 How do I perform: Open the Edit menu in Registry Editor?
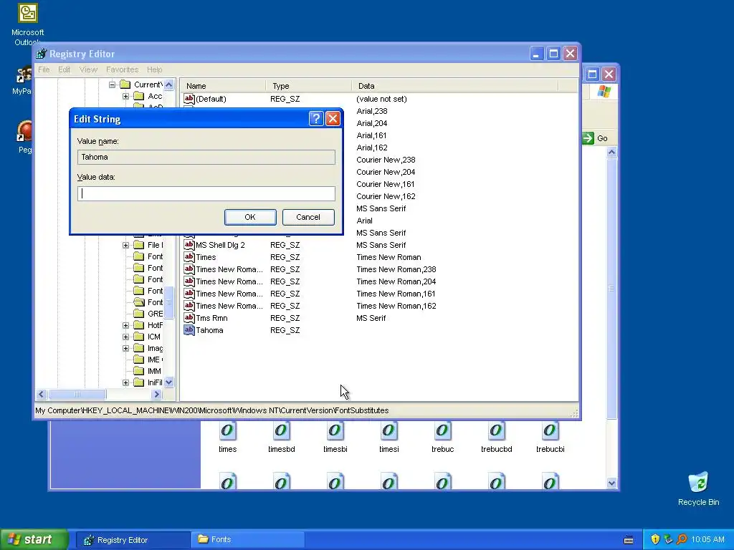coord(64,69)
